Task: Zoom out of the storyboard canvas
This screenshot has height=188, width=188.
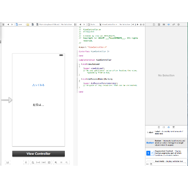Action: click(56, 162)
